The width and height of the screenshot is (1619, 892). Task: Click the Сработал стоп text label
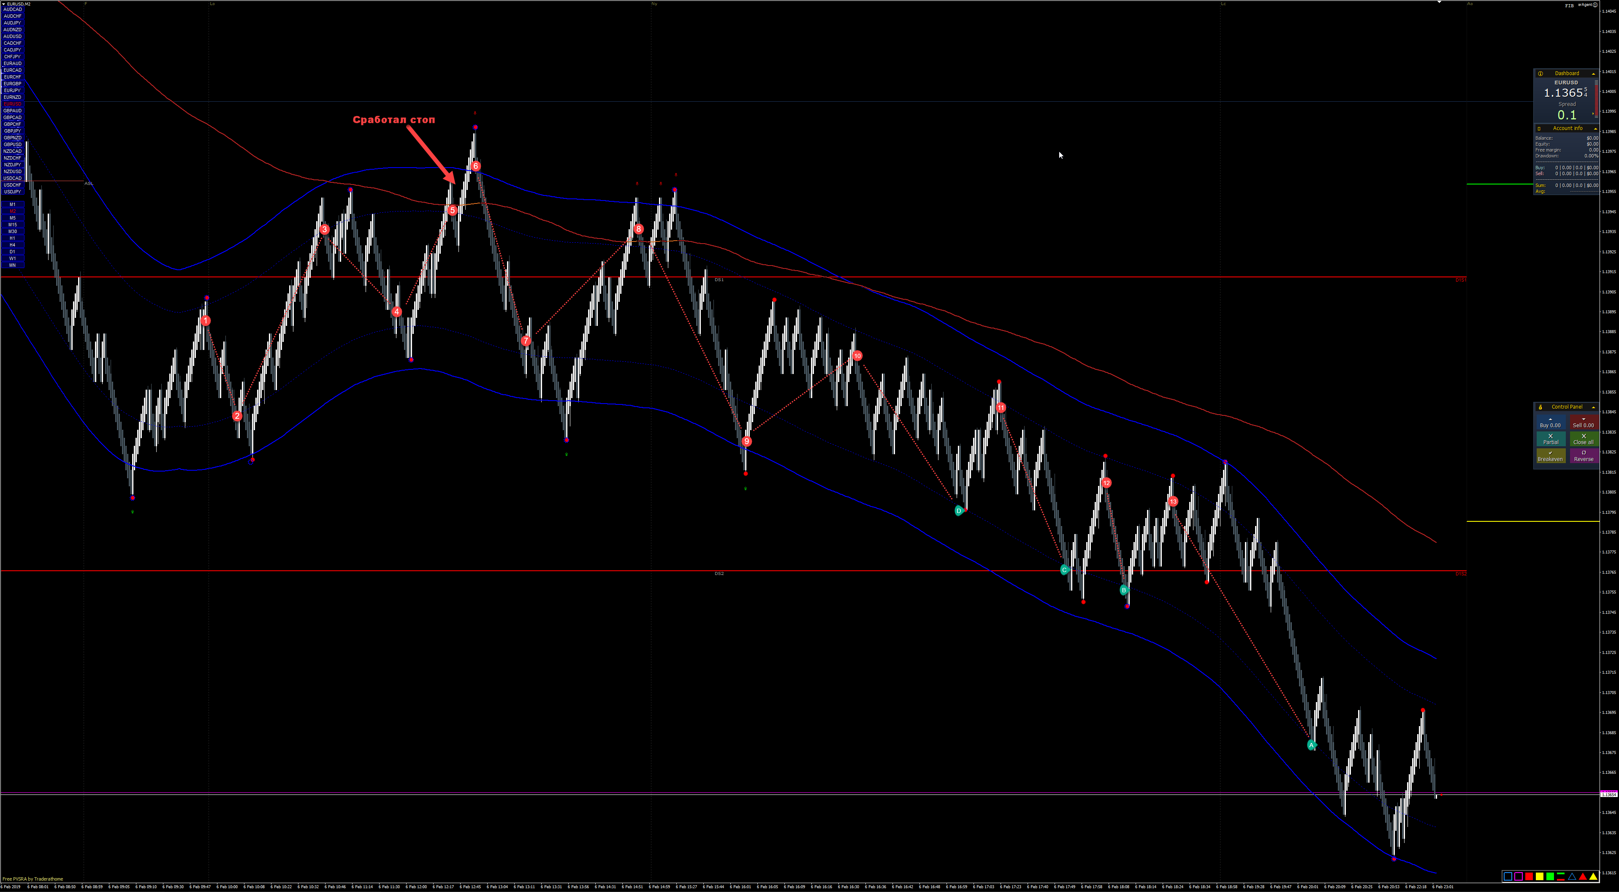click(x=393, y=119)
